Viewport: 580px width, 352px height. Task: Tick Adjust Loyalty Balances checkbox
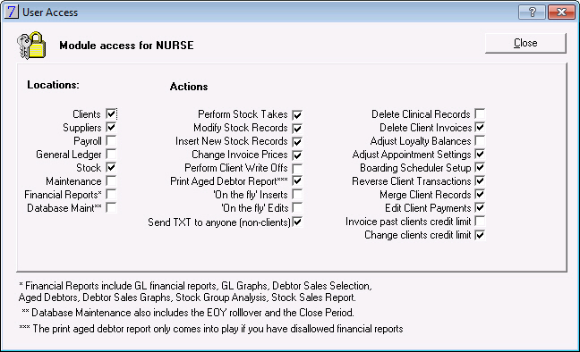480,140
